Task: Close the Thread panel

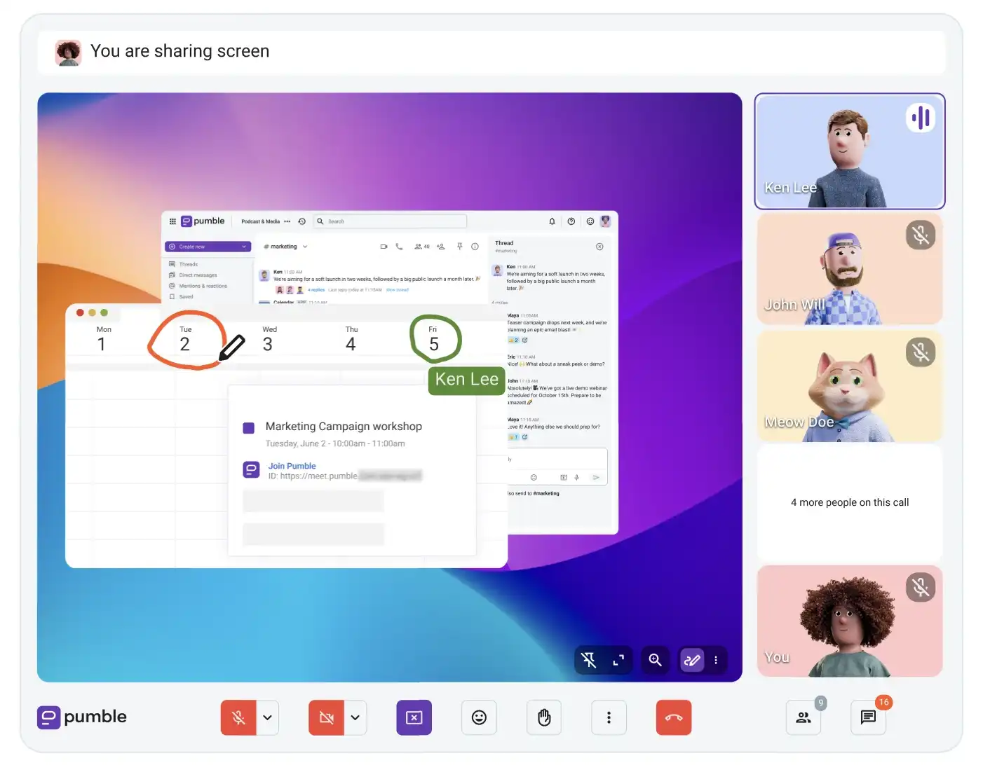Action: coord(599,247)
